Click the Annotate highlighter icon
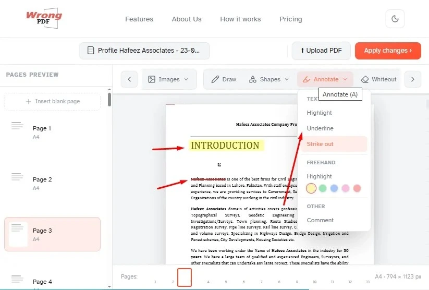429x290 pixels. (x=307, y=79)
